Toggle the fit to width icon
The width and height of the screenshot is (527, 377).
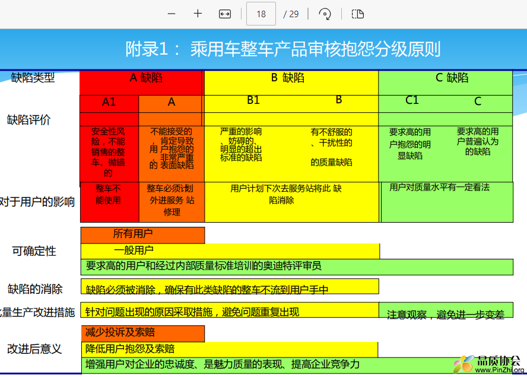coord(224,14)
